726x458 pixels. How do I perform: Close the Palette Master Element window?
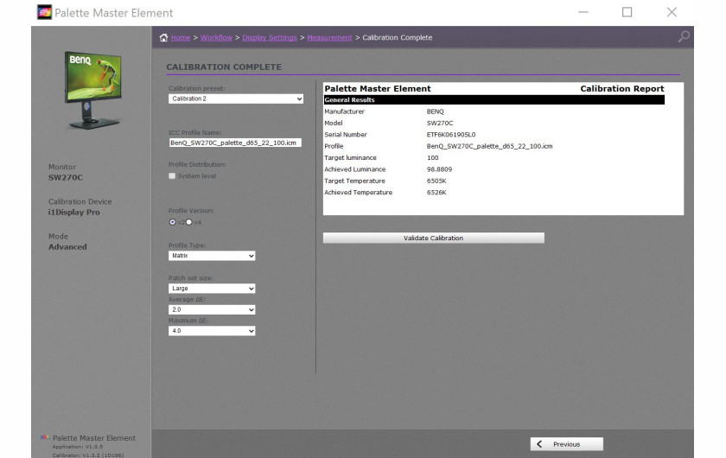[x=672, y=12]
